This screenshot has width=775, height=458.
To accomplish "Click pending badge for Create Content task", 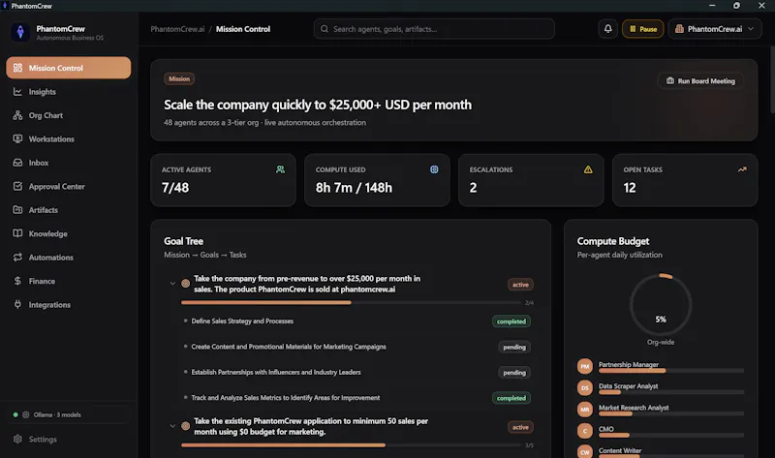I will 514,348.
